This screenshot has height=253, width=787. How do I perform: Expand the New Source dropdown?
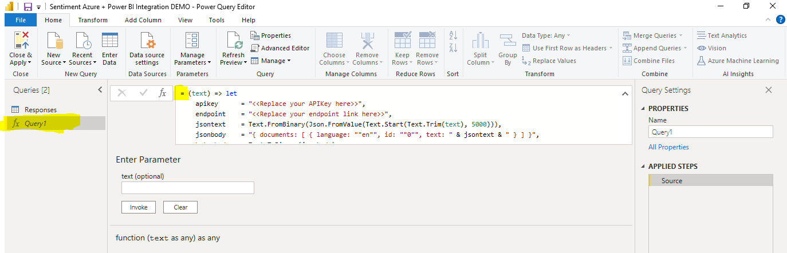[54, 62]
